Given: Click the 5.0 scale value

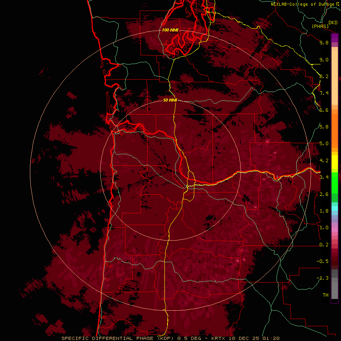Looking at the screenshot, I should (324, 144).
